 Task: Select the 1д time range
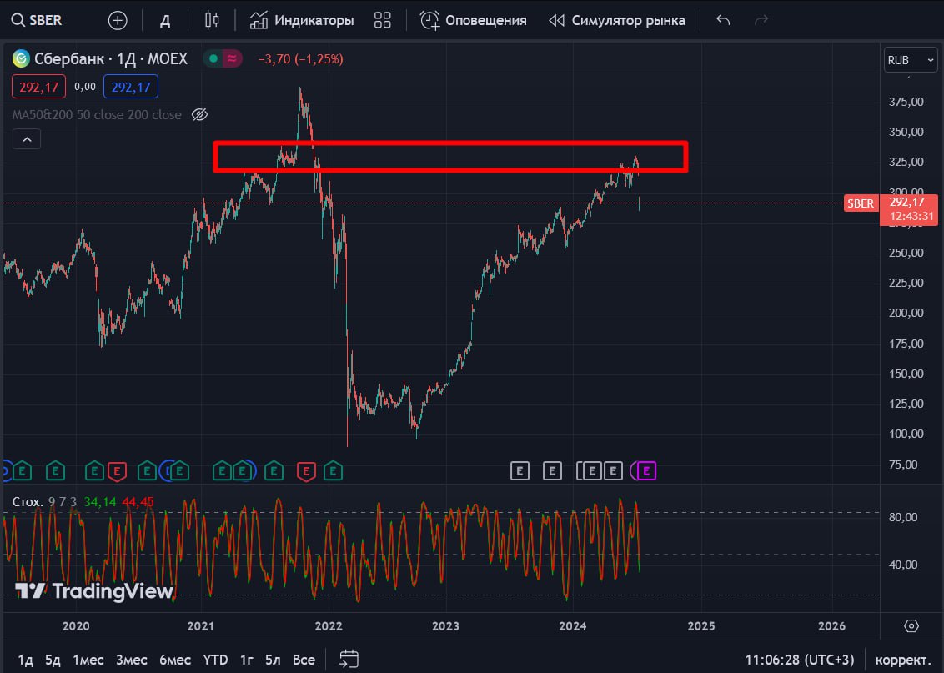(25, 660)
